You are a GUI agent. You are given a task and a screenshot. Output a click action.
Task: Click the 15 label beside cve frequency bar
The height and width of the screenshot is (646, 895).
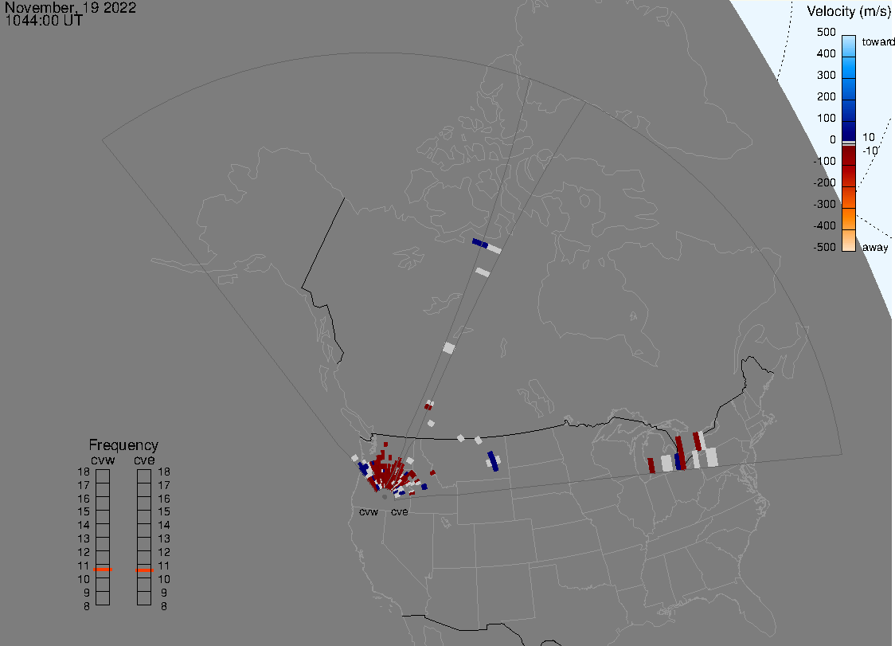[x=164, y=511]
